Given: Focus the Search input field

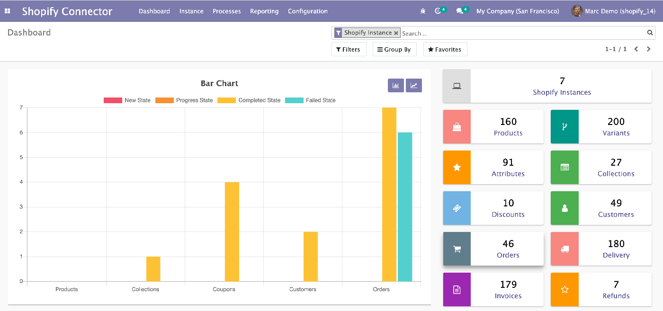Looking at the screenshot, I should 523,33.
